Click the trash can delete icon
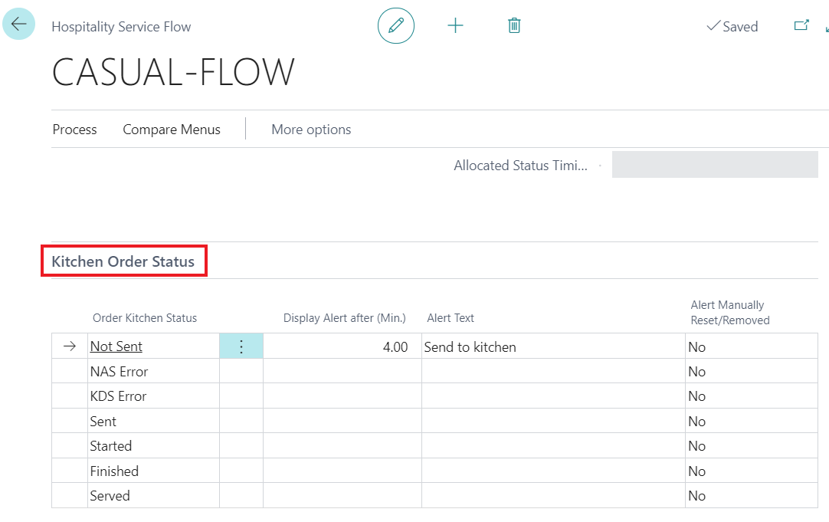 [x=514, y=26]
